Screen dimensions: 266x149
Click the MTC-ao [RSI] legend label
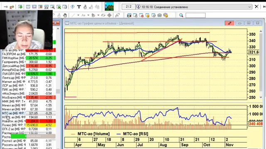coord(135,134)
